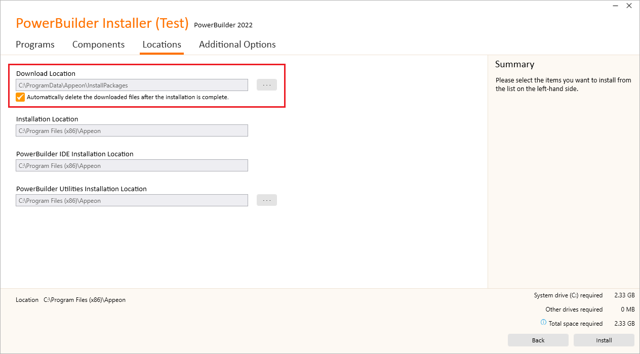Click the Summary panel heading
The image size is (640, 354).
point(514,64)
